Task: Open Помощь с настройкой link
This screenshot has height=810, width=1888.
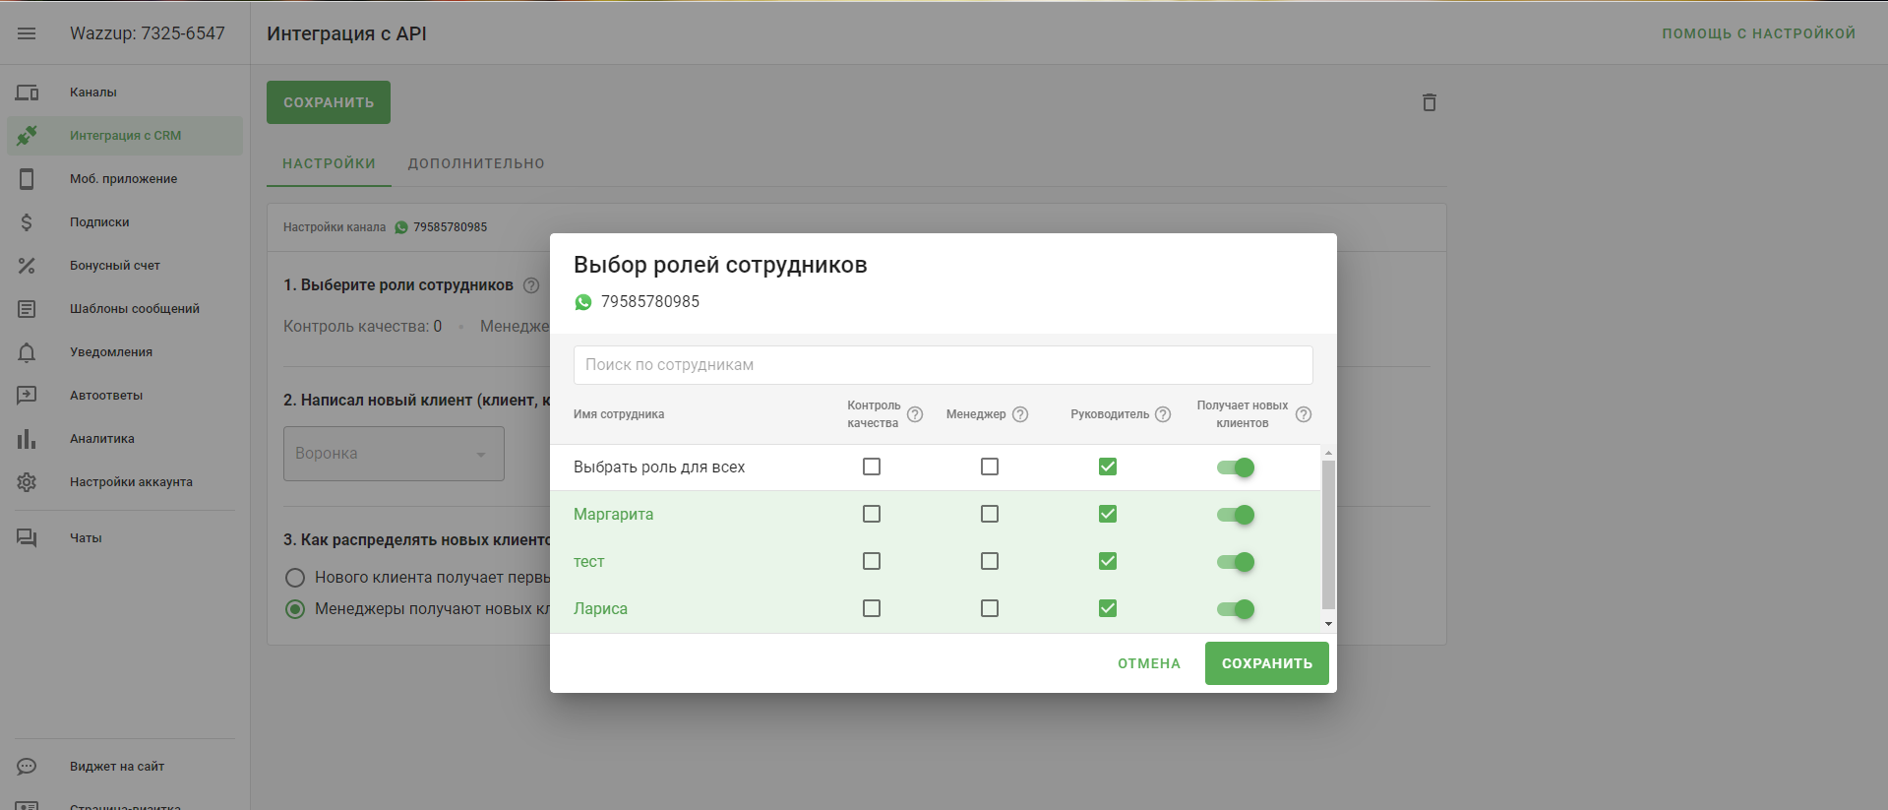Action: [1758, 33]
